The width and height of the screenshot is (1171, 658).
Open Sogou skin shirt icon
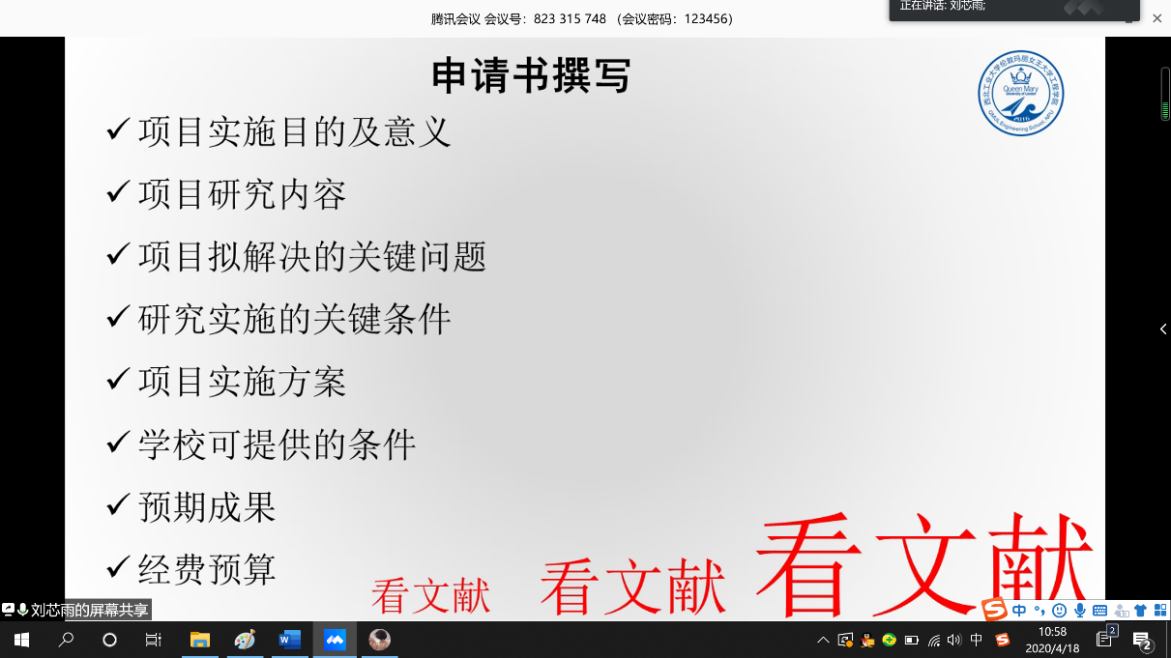pyautogui.click(x=1141, y=611)
